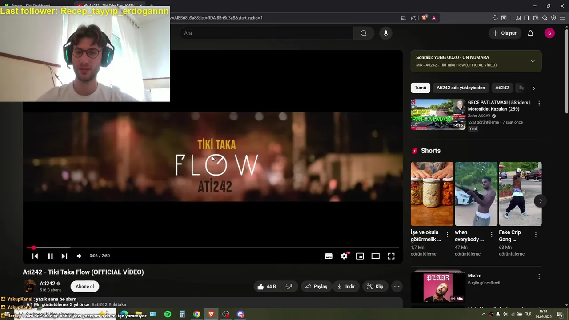Viewport: 569px width, 320px height.
Task: Open the taskbar volume speaker icon
Action: (x=505, y=314)
